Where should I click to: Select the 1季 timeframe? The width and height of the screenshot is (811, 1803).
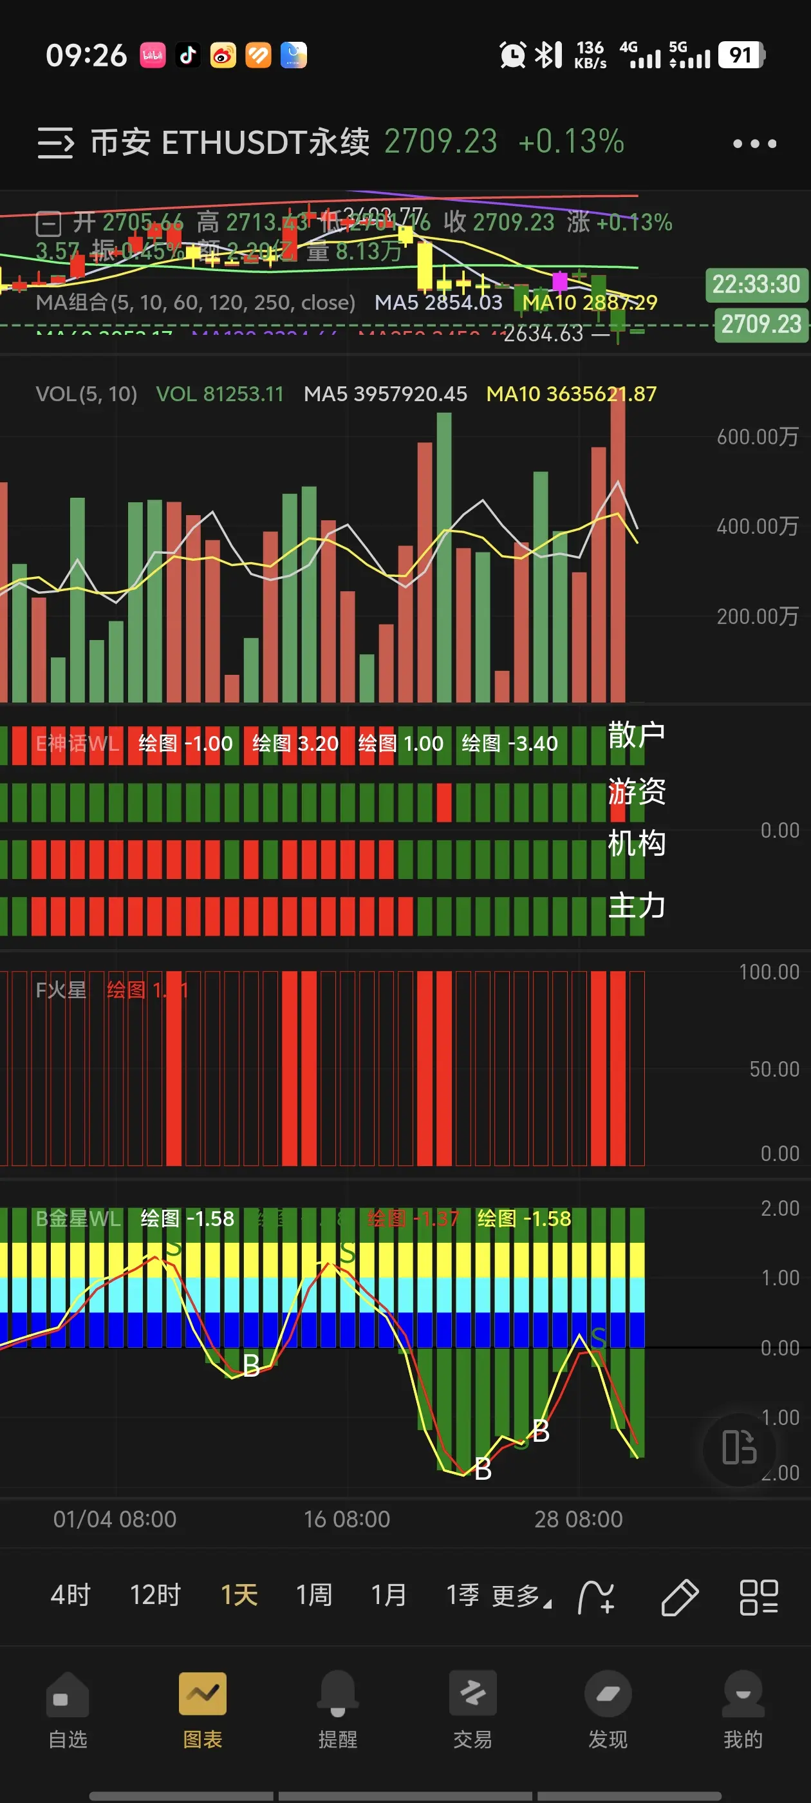tap(463, 1595)
